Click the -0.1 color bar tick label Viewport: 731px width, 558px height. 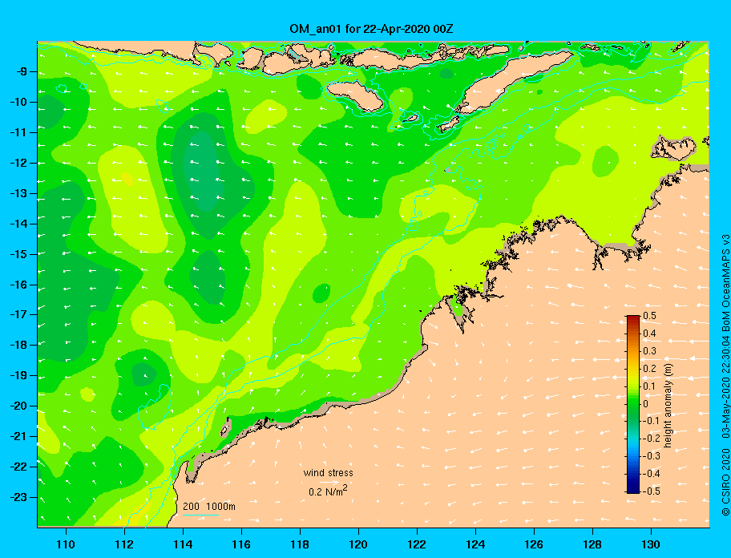(652, 421)
